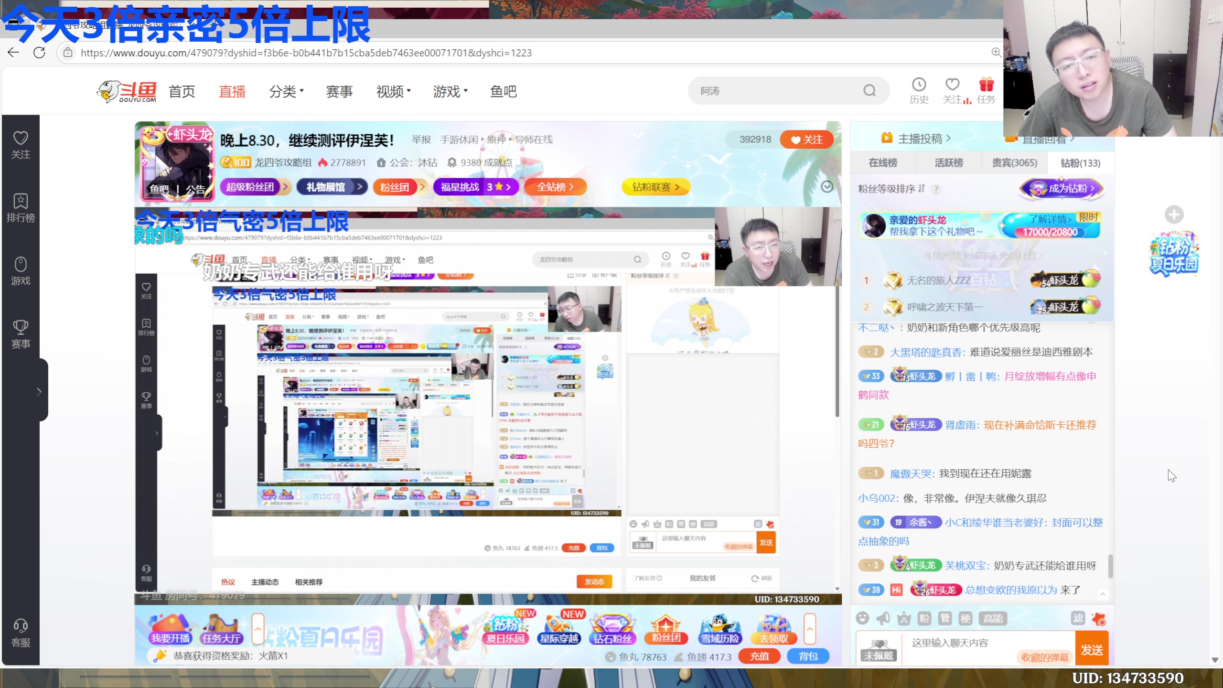Open 关注 in left sidebar
The height and width of the screenshot is (688, 1223).
[21, 145]
